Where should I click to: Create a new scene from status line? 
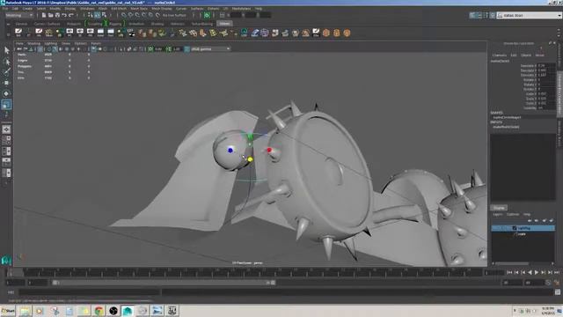click(x=43, y=15)
